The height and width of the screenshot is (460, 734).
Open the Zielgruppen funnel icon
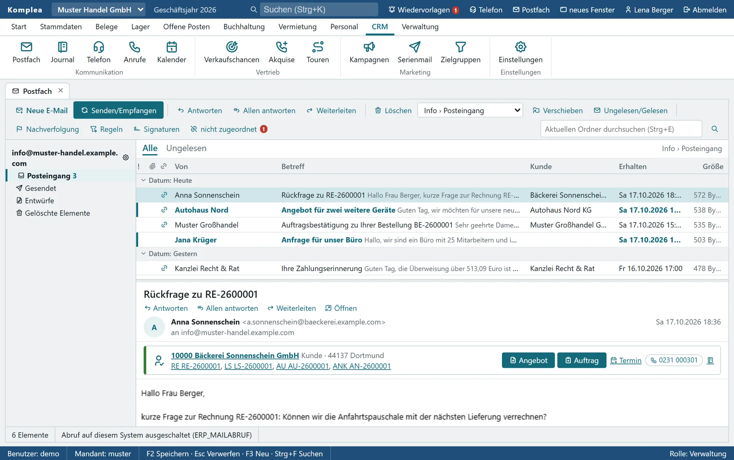click(460, 53)
